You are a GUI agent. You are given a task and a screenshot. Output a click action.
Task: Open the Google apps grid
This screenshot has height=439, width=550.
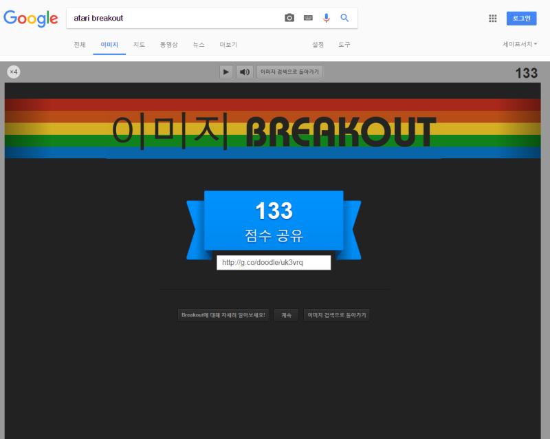492,19
